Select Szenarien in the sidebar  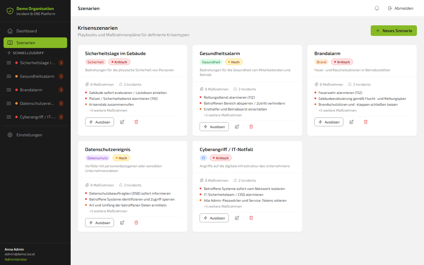tap(35, 43)
